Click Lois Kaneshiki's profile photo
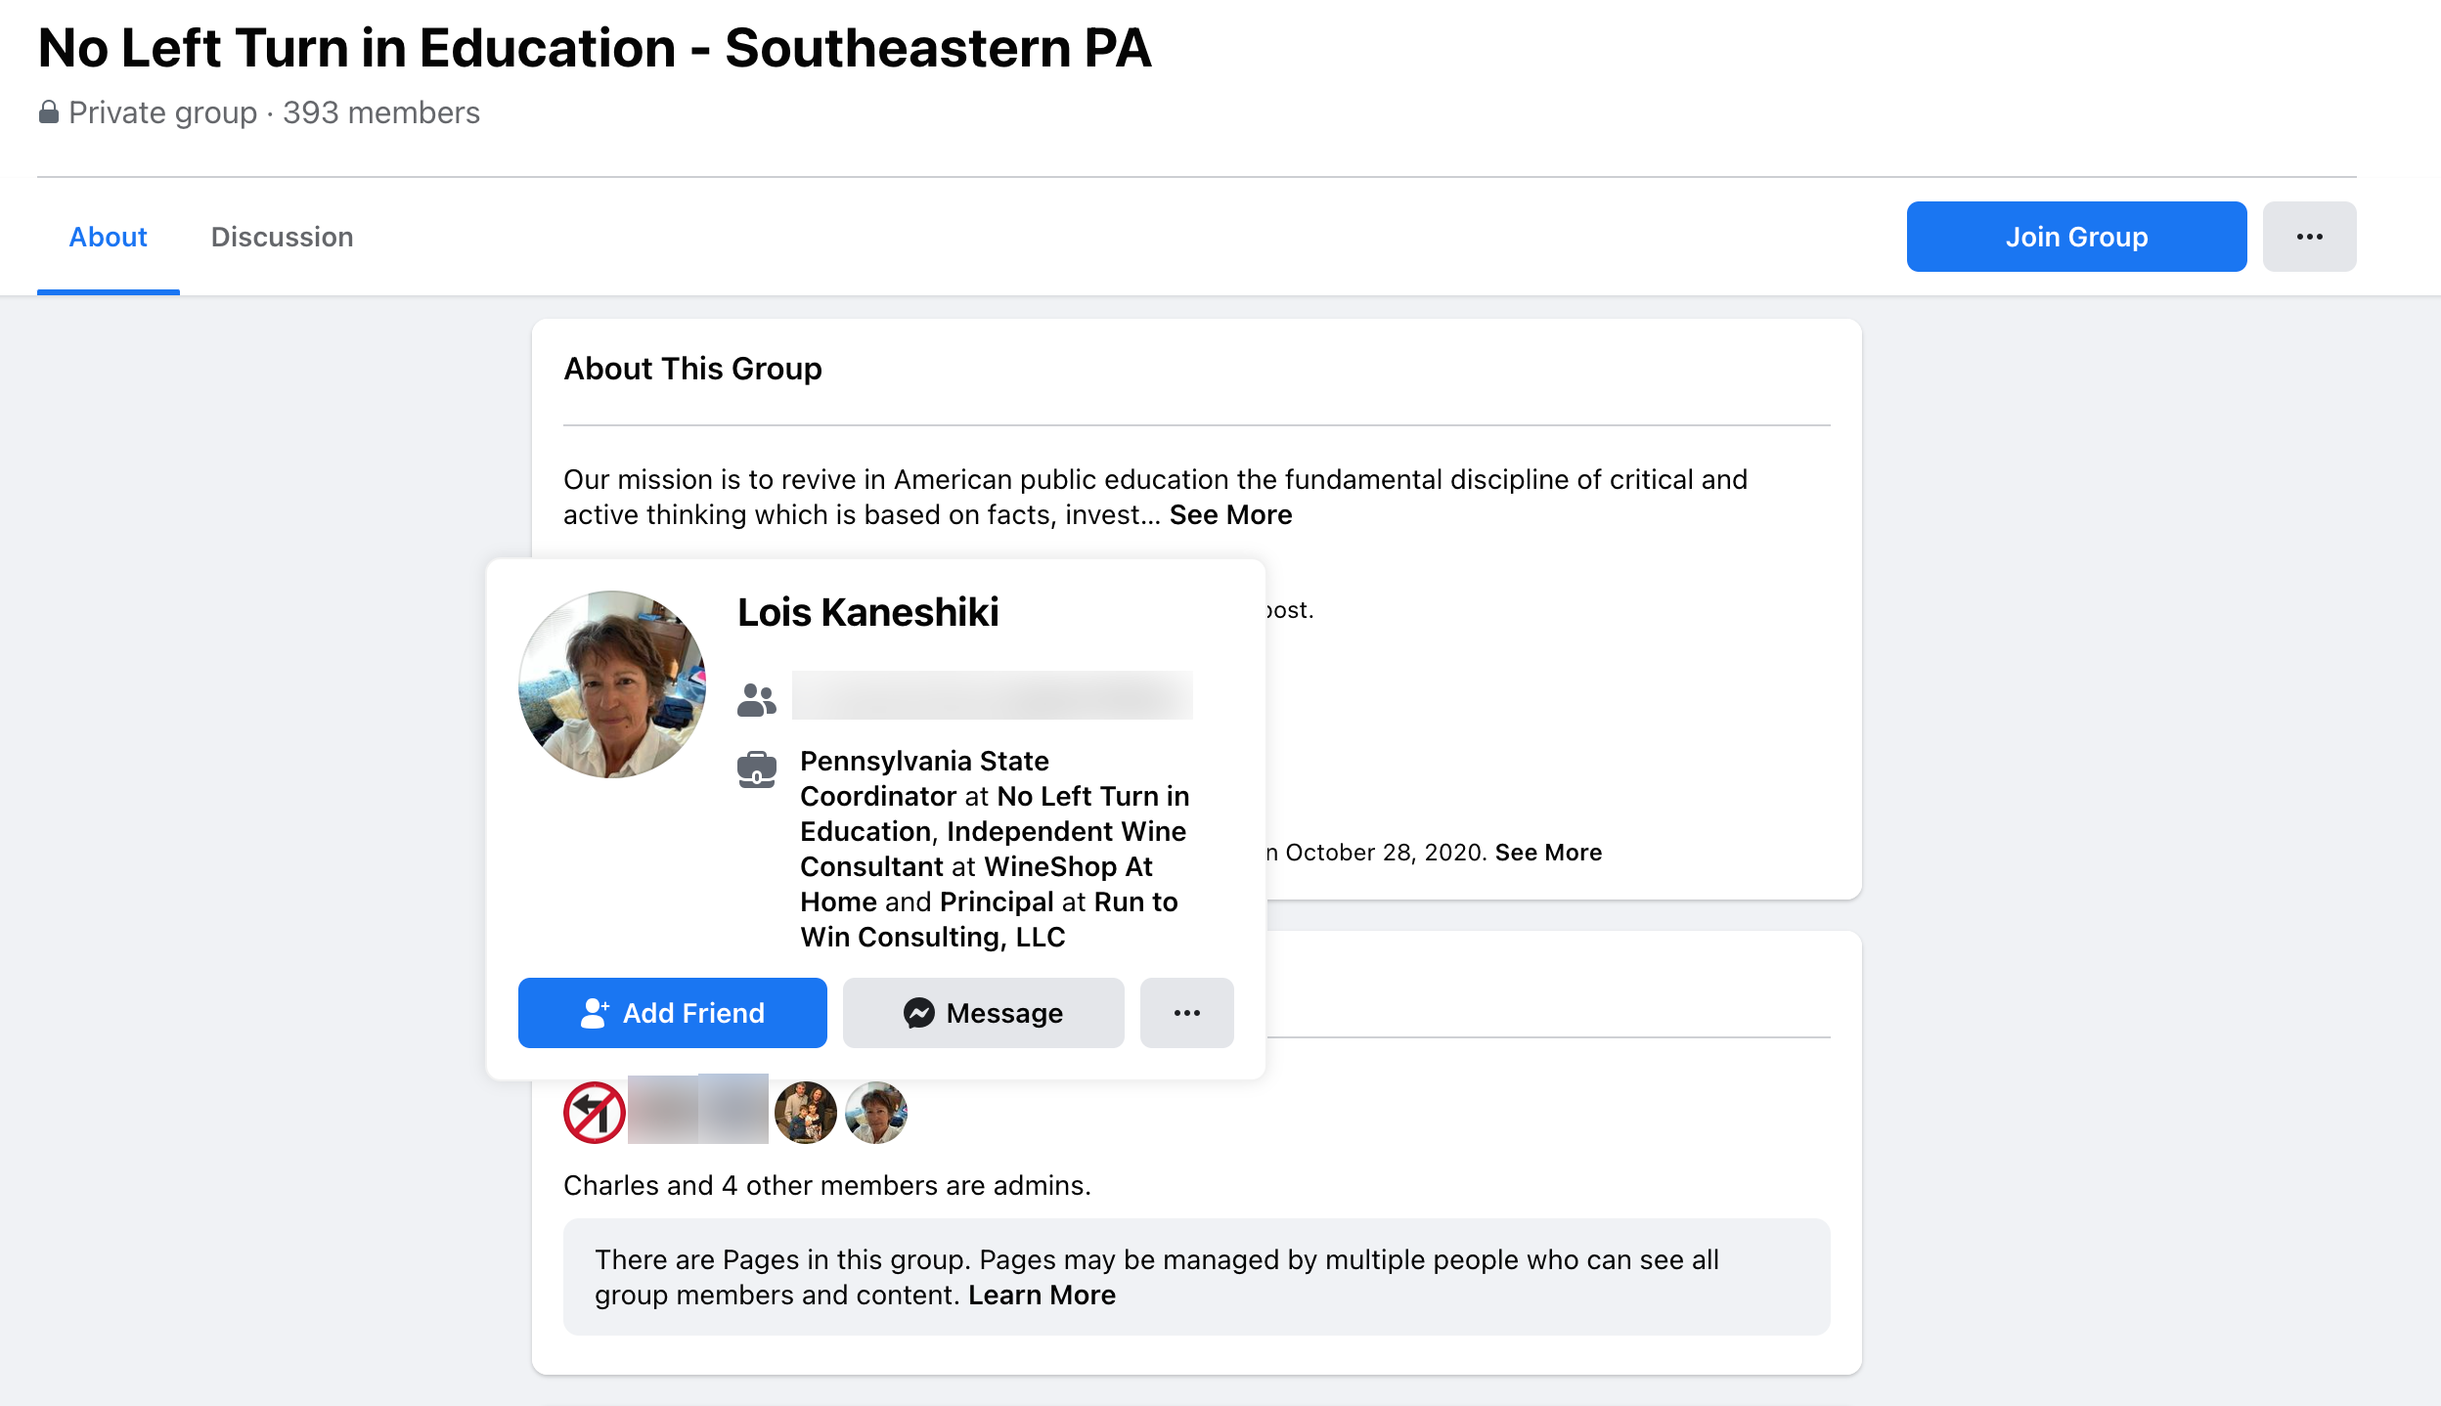The image size is (2441, 1406). click(x=611, y=685)
